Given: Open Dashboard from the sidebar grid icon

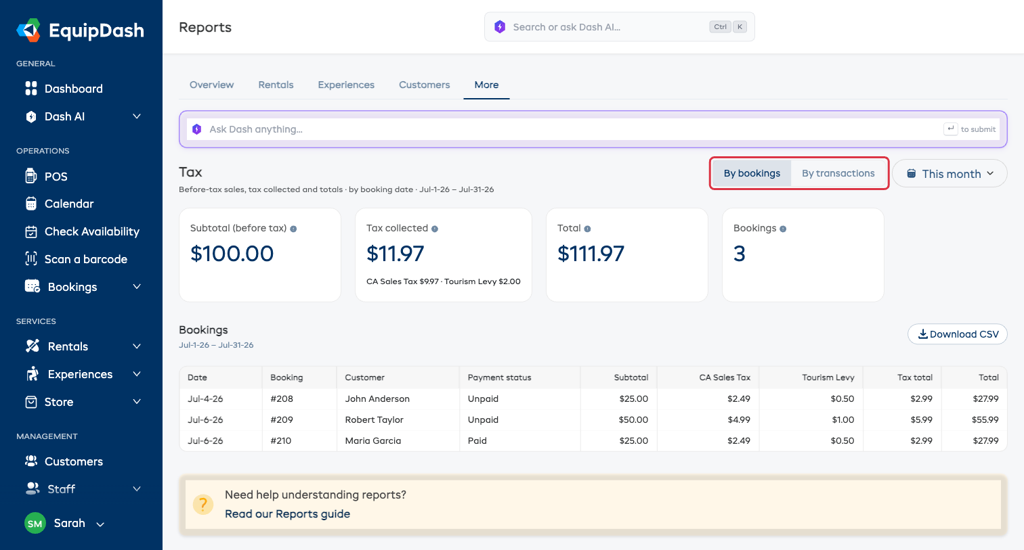Looking at the screenshot, I should 31,89.
